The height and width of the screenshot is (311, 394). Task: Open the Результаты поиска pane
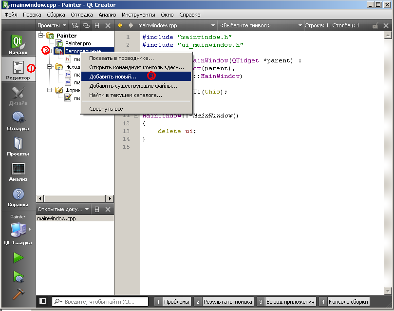224,301
